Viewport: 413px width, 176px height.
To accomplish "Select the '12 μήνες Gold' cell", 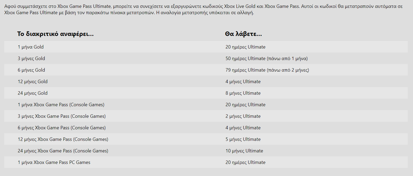I will click(33, 82).
